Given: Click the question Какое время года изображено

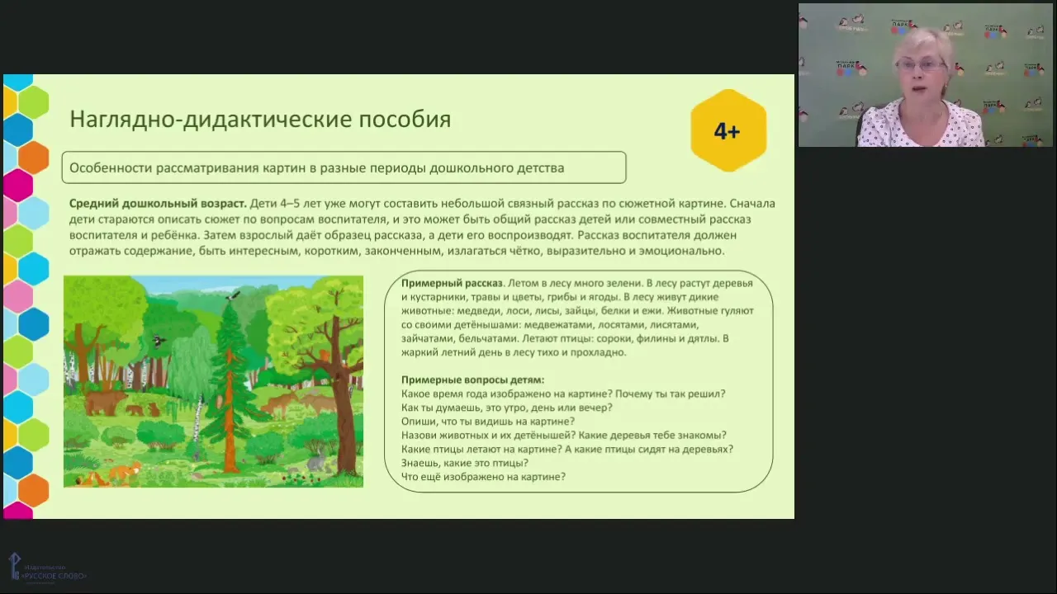Looking at the screenshot, I should (x=563, y=394).
